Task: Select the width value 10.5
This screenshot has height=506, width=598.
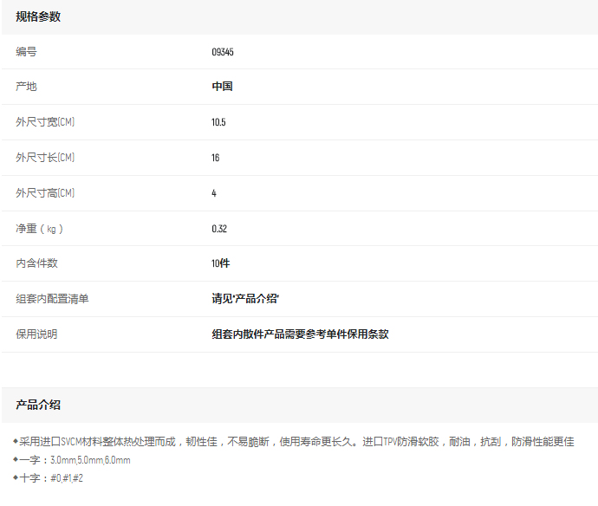Action: [218, 122]
